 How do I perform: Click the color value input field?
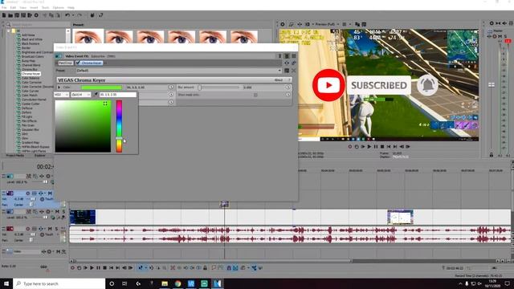coord(118,95)
